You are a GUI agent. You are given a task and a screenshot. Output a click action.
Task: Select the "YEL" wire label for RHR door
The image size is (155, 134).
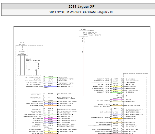pyautogui.click(x=49, y=131)
